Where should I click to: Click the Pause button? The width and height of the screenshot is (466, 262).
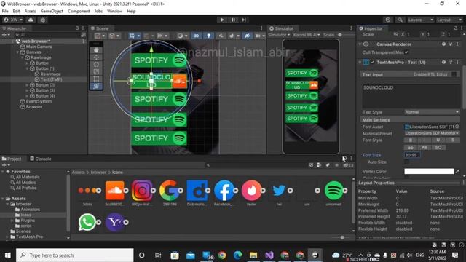pyautogui.click(x=233, y=20)
